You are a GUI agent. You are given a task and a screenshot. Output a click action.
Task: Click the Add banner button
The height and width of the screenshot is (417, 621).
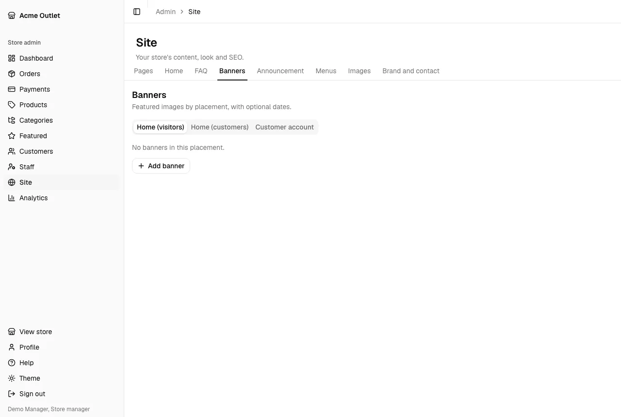(x=161, y=166)
